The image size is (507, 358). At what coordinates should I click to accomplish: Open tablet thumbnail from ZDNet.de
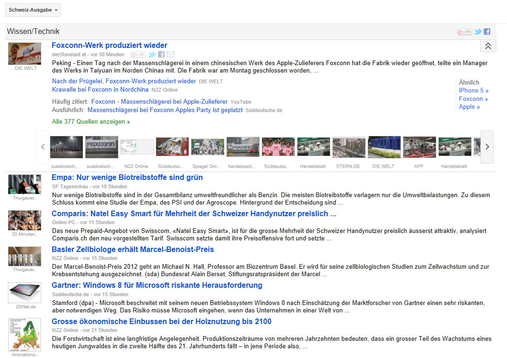(x=25, y=292)
